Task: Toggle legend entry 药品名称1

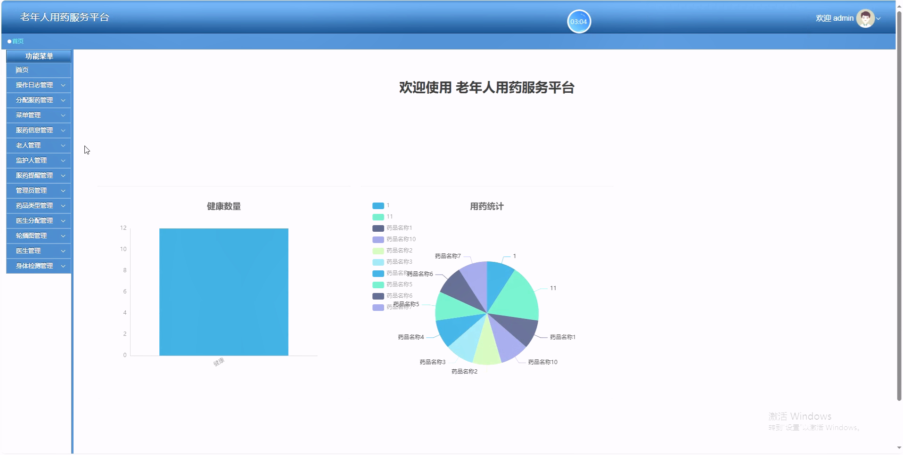Action: (392, 228)
